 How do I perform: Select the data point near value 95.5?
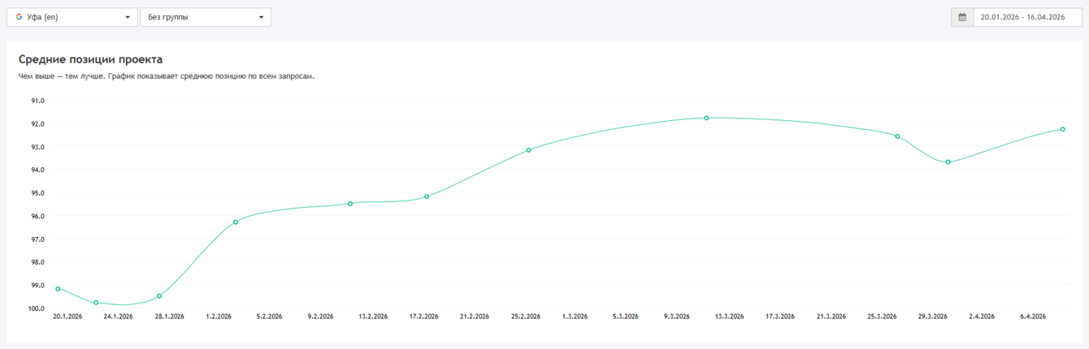point(350,204)
